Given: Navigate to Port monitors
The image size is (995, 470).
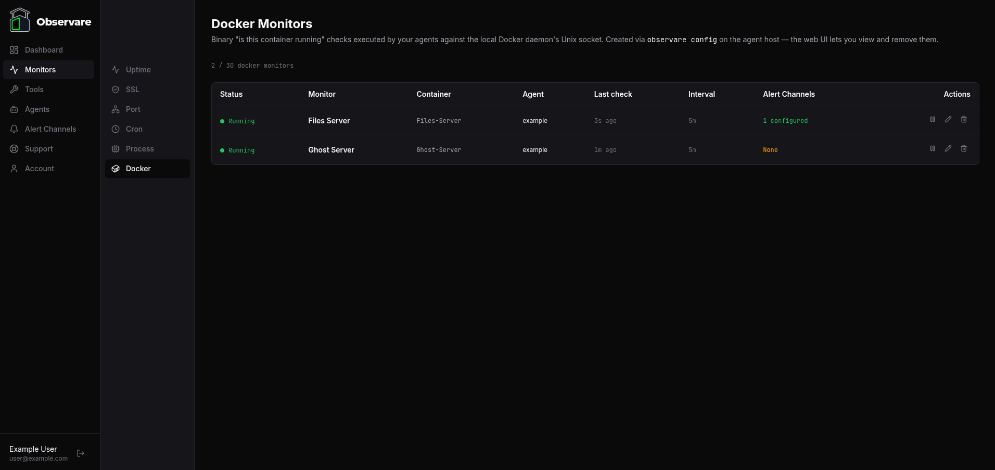Looking at the screenshot, I should [133, 109].
